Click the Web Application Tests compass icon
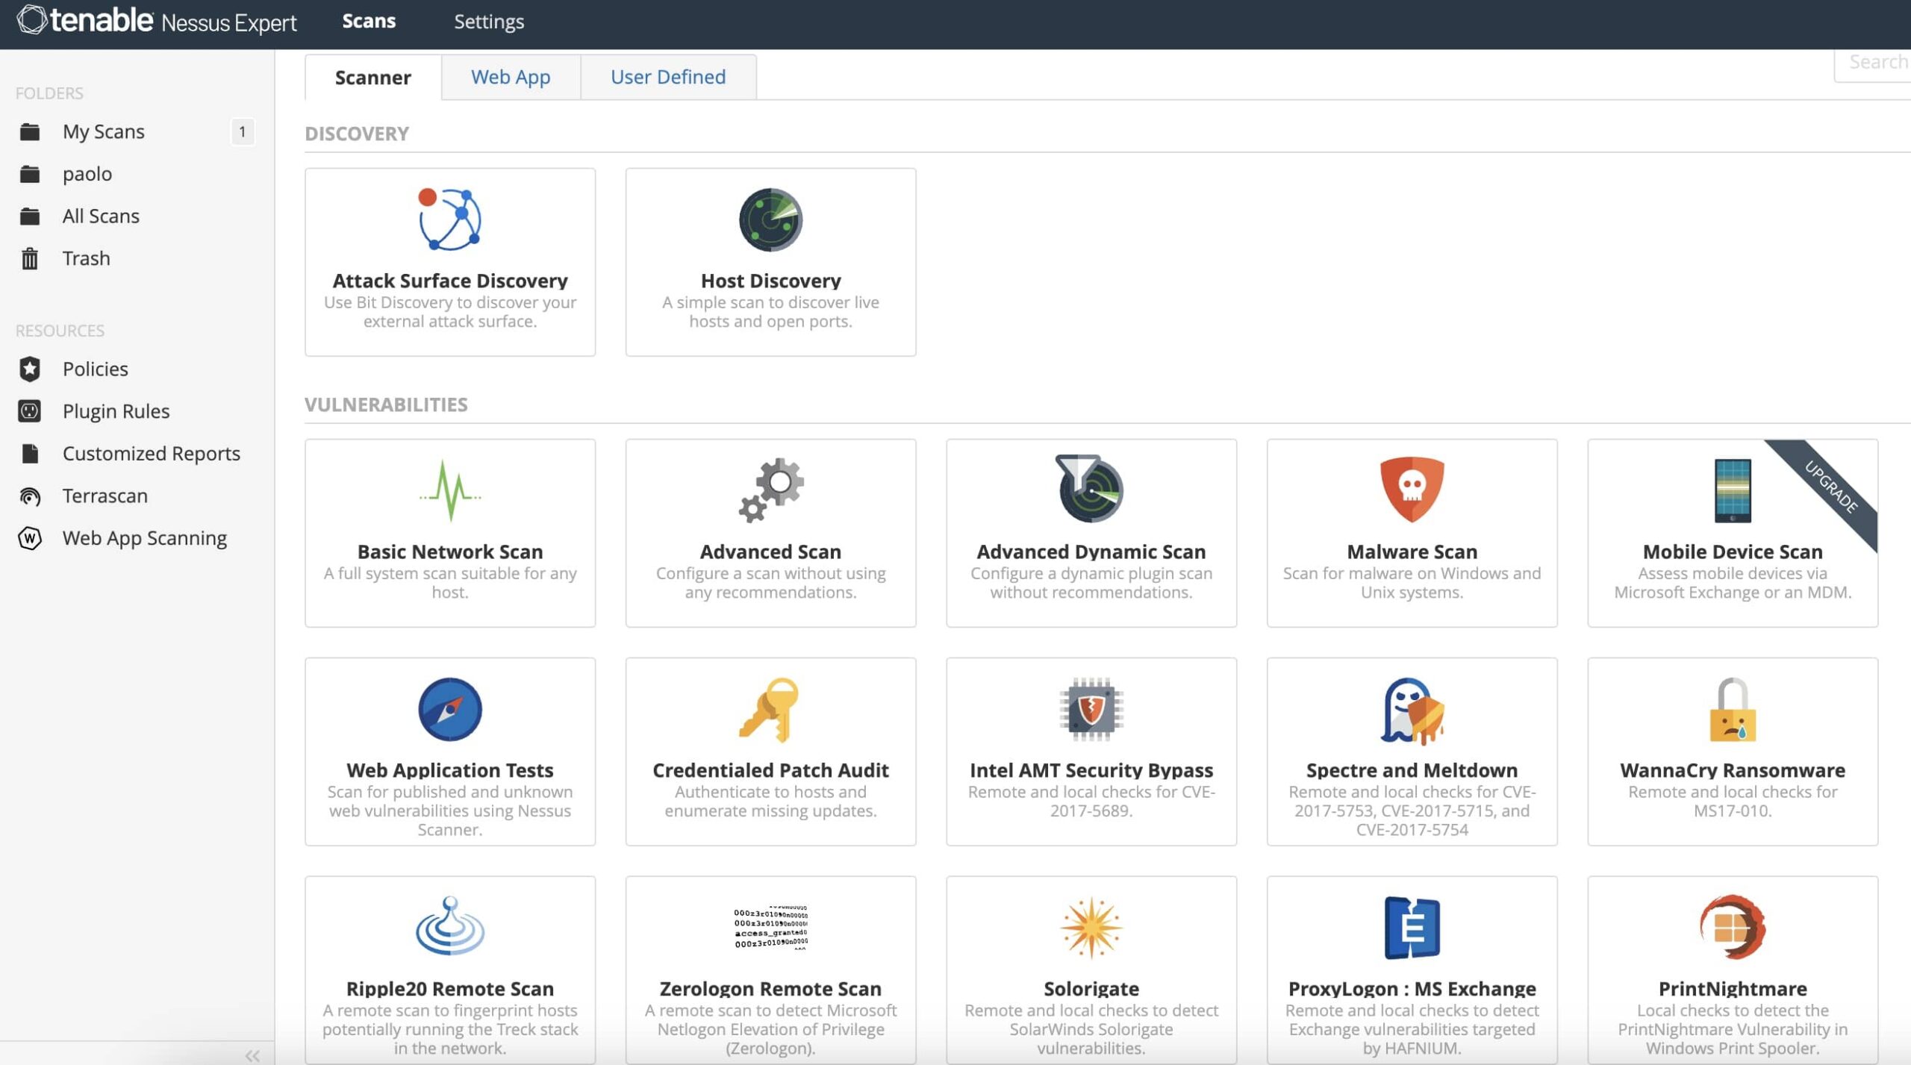1911x1065 pixels. pos(449,709)
